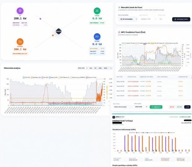Click the power value input field
The width and height of the screenshot is (192, 167).
(163, 19)
